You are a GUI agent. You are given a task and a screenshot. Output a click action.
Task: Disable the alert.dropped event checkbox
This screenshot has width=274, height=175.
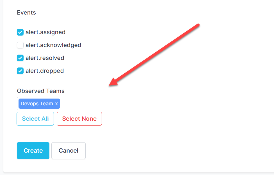coord(20,71)
